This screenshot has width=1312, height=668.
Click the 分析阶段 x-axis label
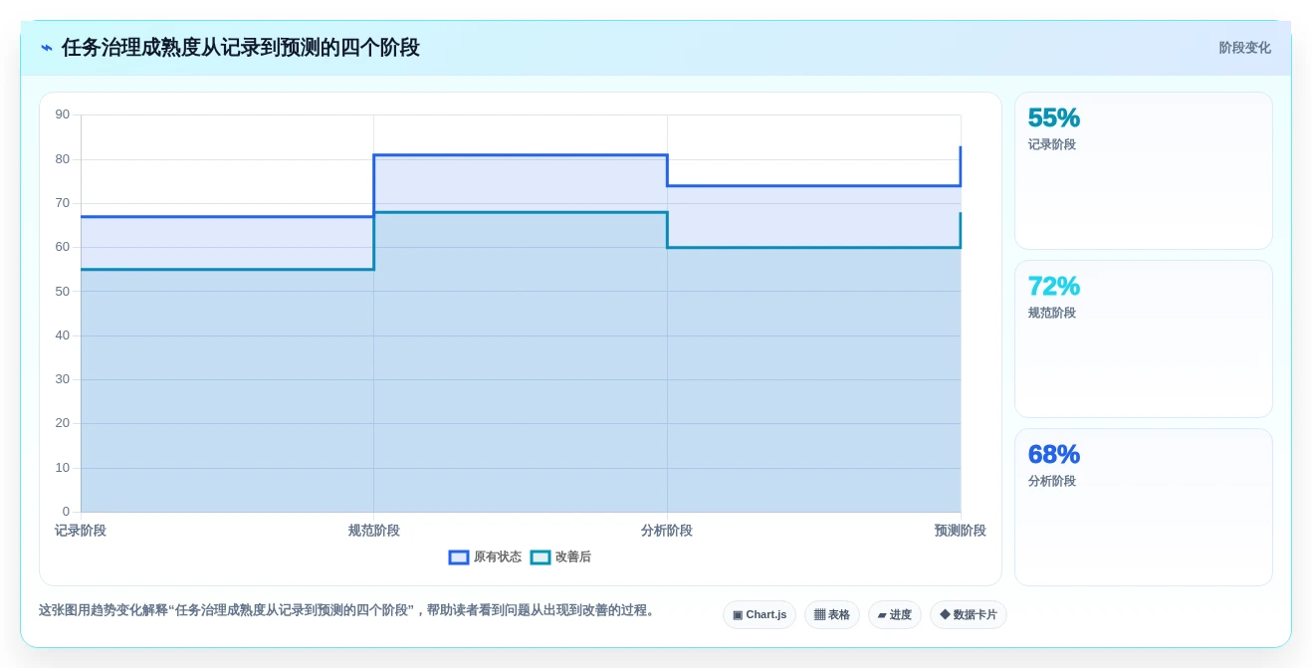pyautogui.click(x=667, y=531)
